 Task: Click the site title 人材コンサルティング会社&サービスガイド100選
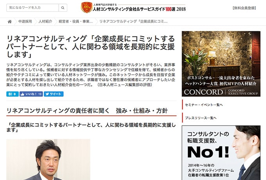139,9
